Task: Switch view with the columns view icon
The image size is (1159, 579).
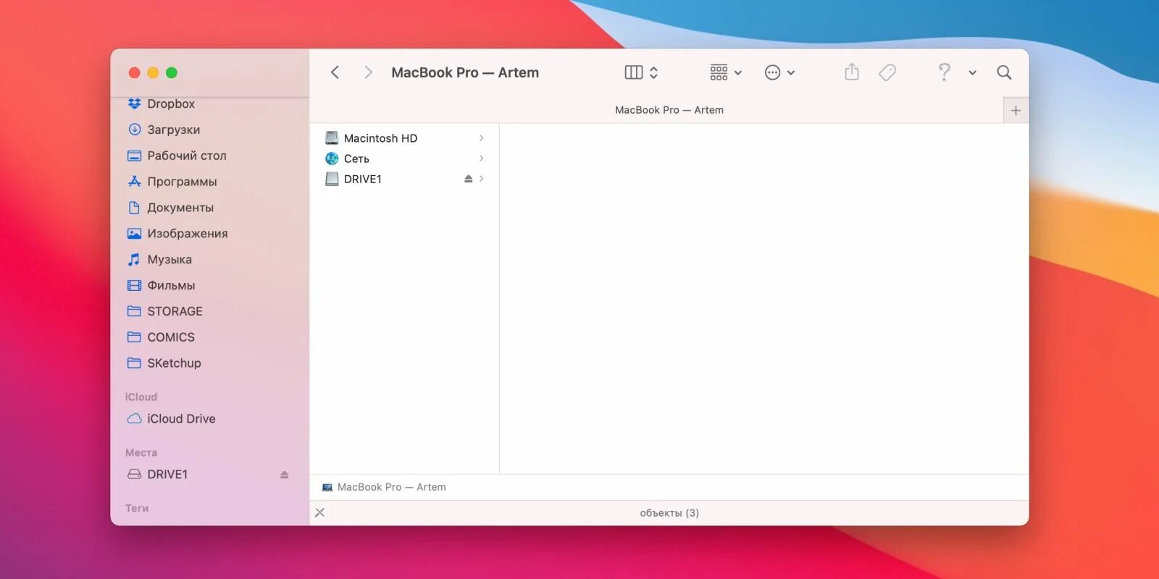Action: pyautogui.click(x=634, y=72)
